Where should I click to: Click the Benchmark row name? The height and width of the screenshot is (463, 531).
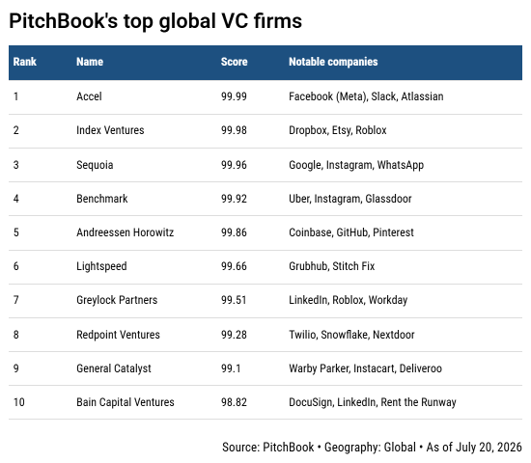click(102, 199)
